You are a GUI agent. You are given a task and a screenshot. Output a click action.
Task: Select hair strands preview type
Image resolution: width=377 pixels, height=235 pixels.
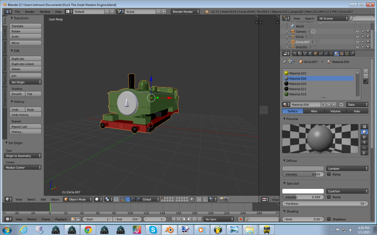pos(364,148)
